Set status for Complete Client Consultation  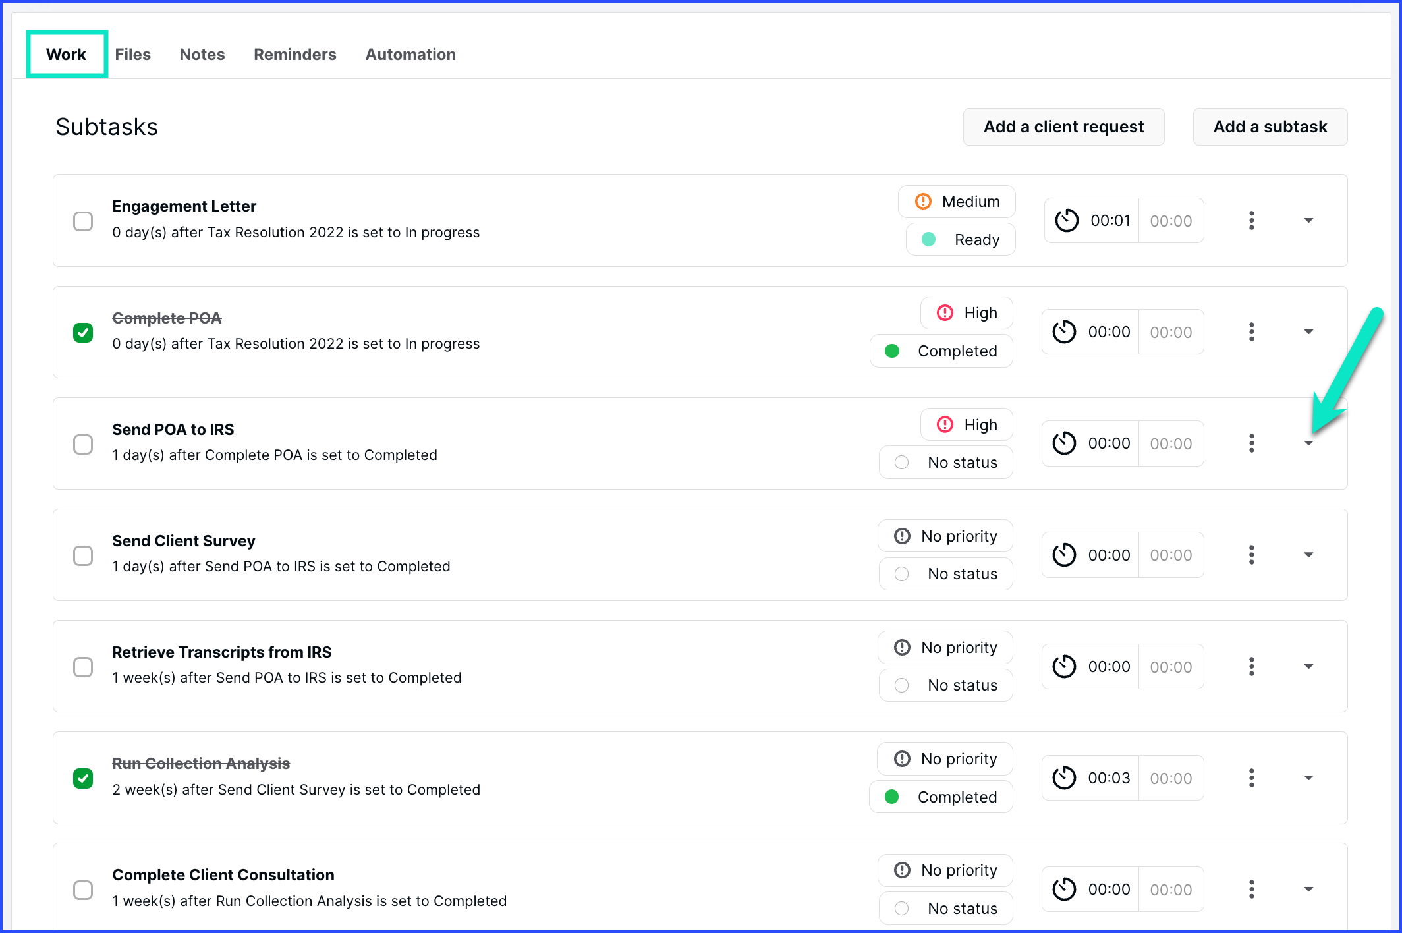(946, 909)
